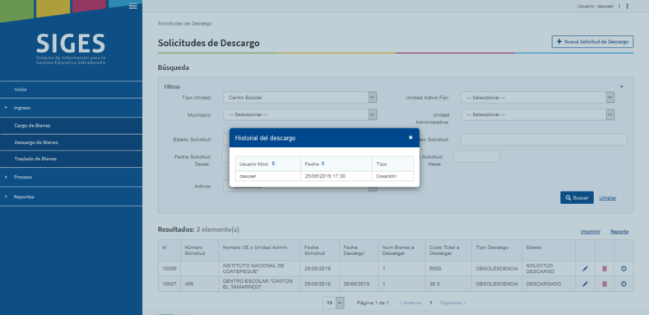Image resolution: width=649 pixels, height=315 pixels.
Task: Collapse the Filtros panel arrow
Action: (621, 86)
